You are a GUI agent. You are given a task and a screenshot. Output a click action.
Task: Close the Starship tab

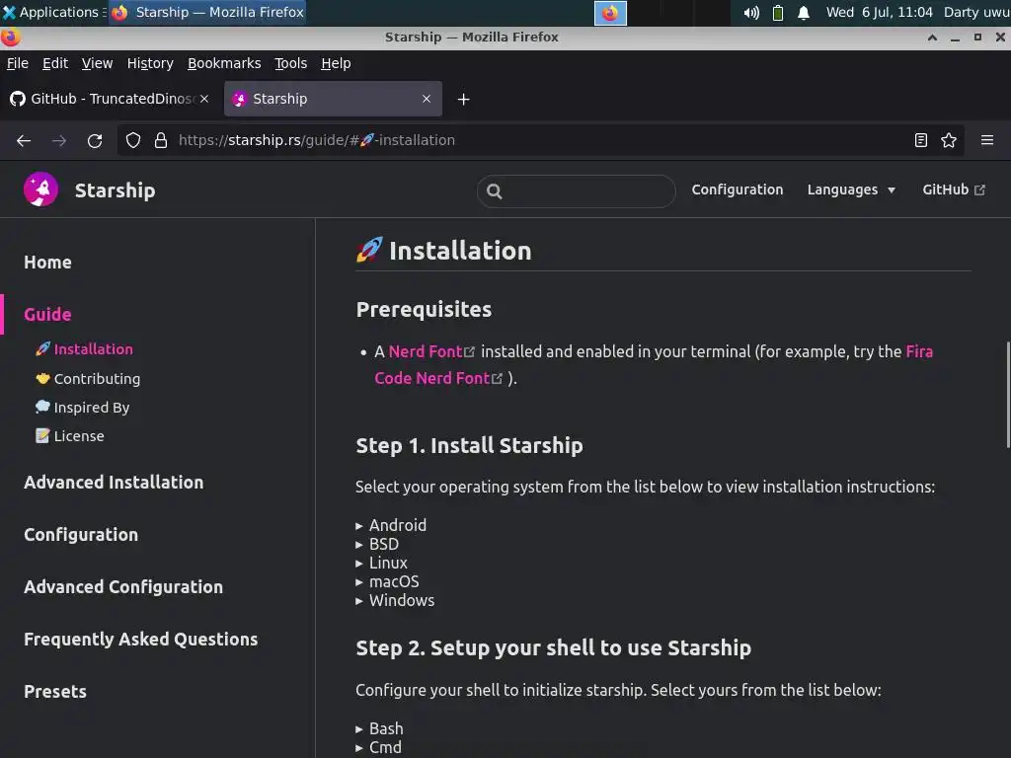pyautogui.click(x=427, y=99)
